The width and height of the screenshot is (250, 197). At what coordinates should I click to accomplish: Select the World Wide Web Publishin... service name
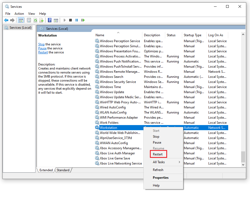coord(120,133)
